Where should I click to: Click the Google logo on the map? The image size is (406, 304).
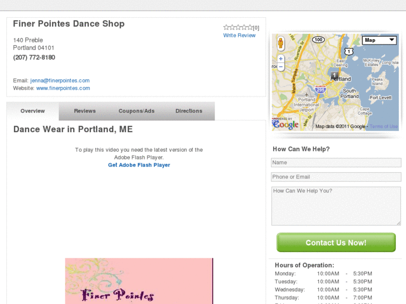[x=286, y=125]
